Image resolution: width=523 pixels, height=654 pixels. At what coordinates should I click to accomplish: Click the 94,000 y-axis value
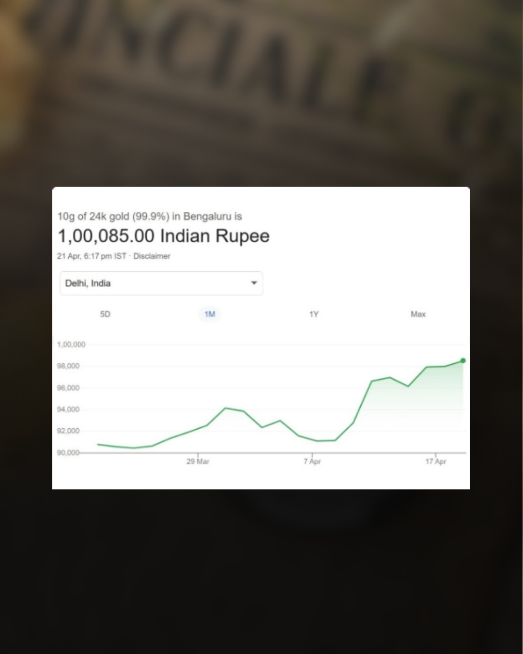pos(68,409)
